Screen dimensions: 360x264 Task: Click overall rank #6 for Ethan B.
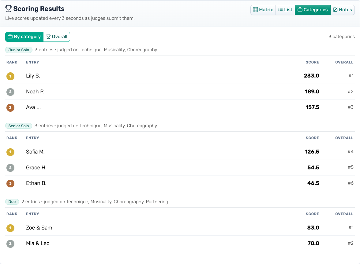pos(350,183)
